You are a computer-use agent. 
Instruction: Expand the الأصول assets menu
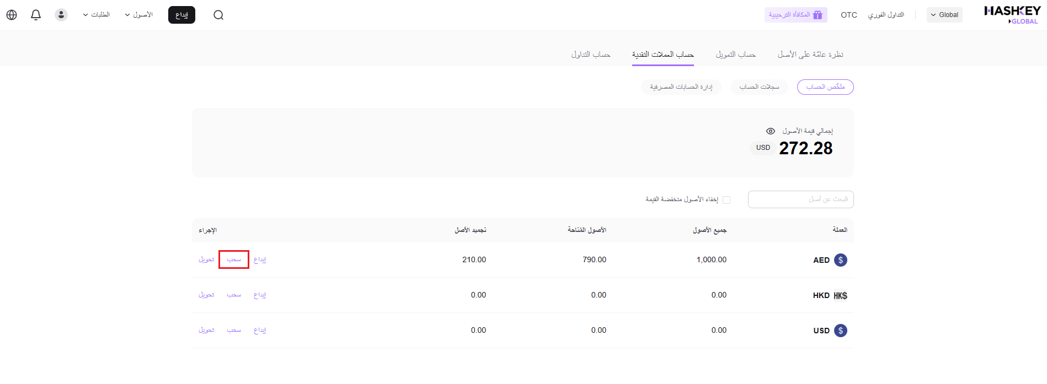(139, 15)
